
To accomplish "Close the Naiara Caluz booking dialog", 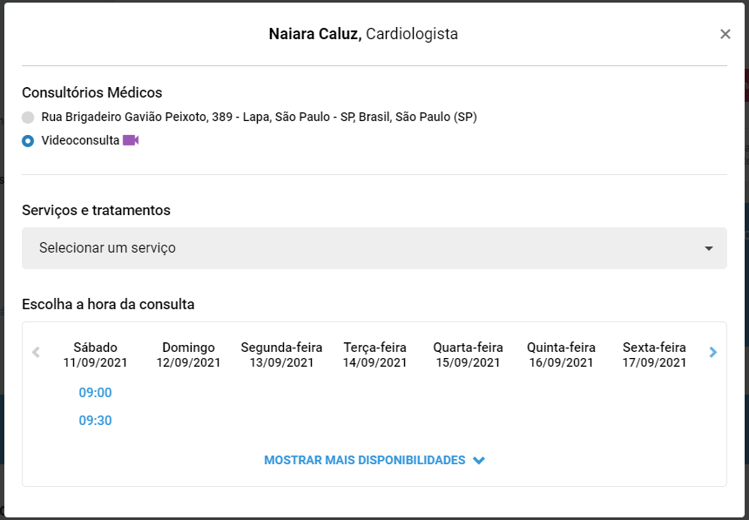I will tap(725, 34).
